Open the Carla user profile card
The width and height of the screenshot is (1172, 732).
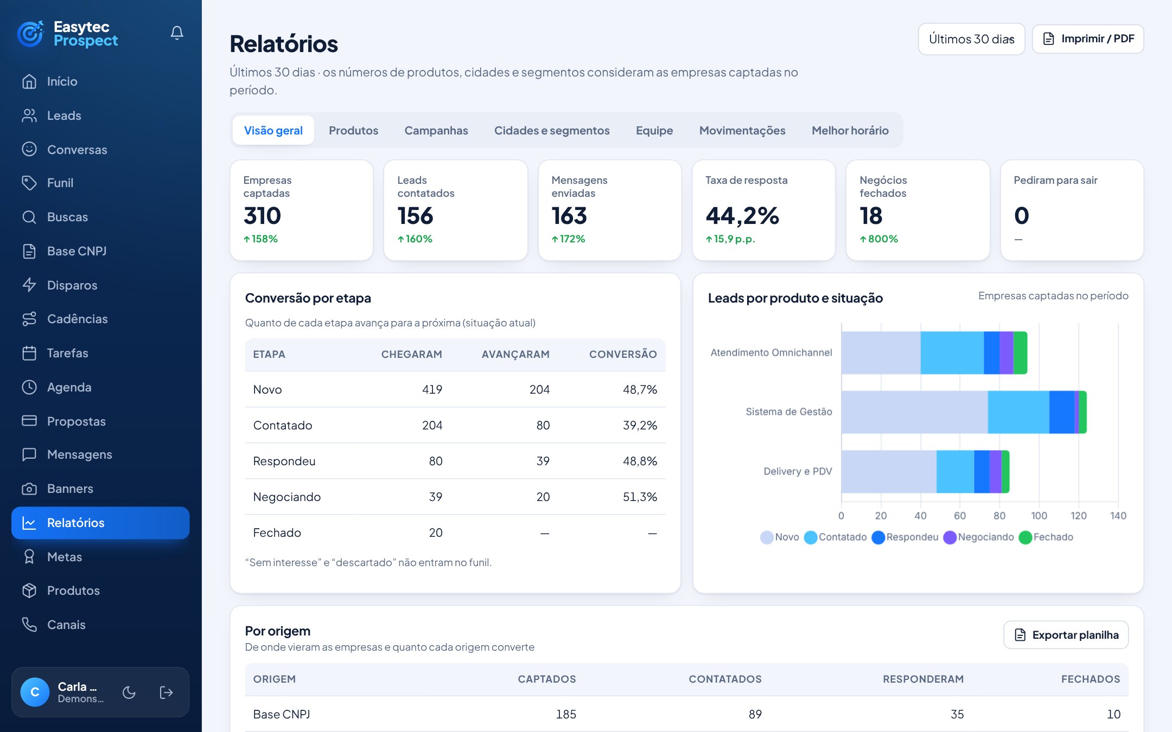click(65, 692)
